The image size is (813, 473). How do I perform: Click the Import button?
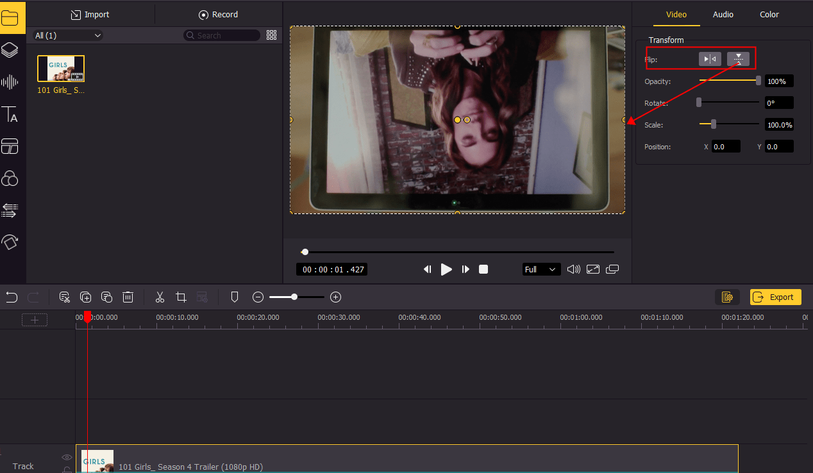pyautogui.click(x=90, y=14)
